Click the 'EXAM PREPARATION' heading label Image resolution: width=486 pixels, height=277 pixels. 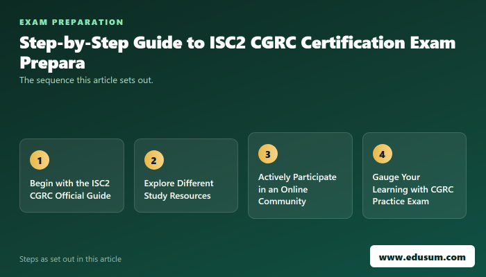tap(72, 22)
